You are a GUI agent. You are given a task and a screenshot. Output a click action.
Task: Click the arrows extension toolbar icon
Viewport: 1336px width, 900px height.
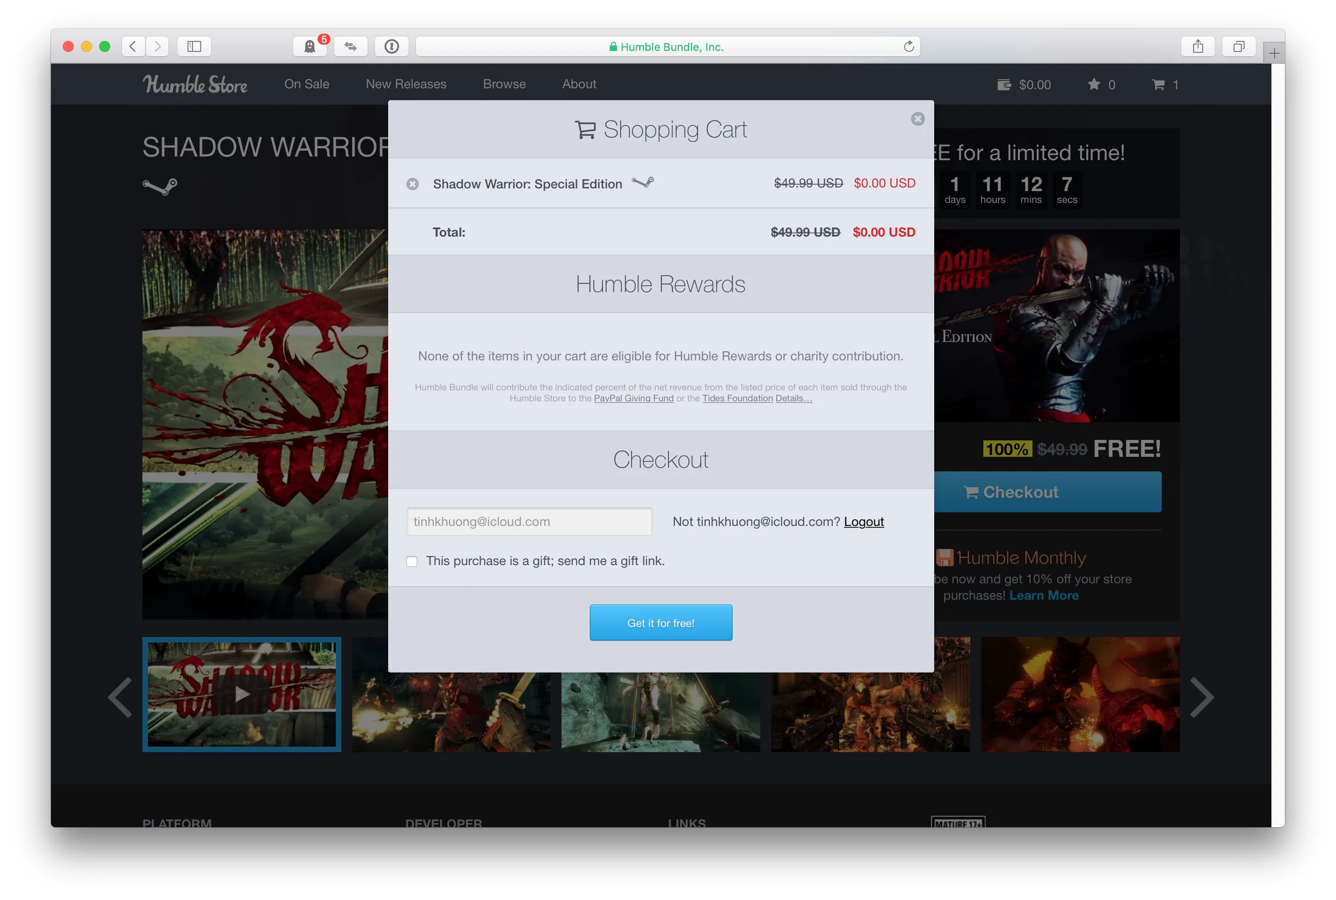point(350,46)
